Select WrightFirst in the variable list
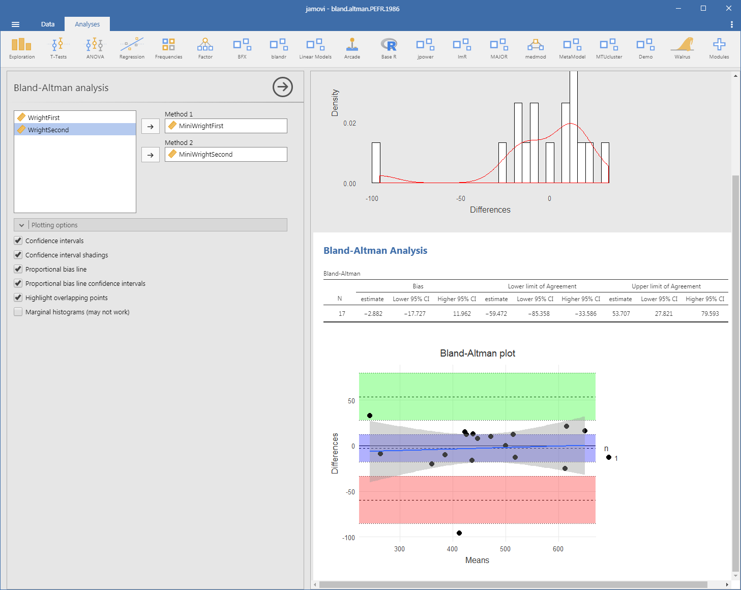741x590 pixels. 44,117
